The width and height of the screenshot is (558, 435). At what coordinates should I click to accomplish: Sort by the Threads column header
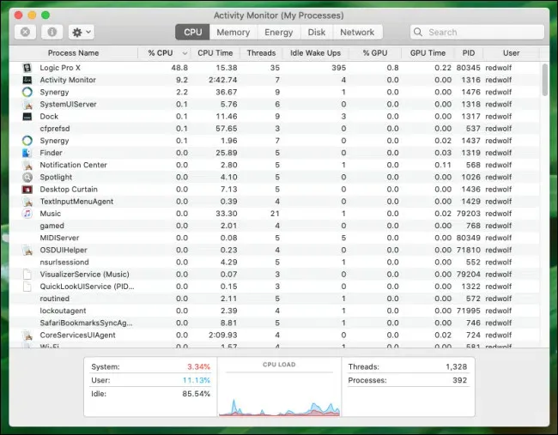click(x=261, y=53)
